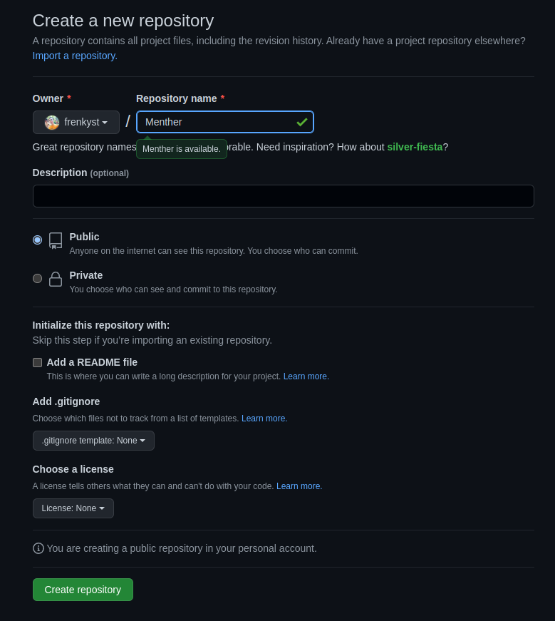Viewport: 555px width, 621px height.
Task: Click the info circle icon near the footer note
Action: pos(38,548)
